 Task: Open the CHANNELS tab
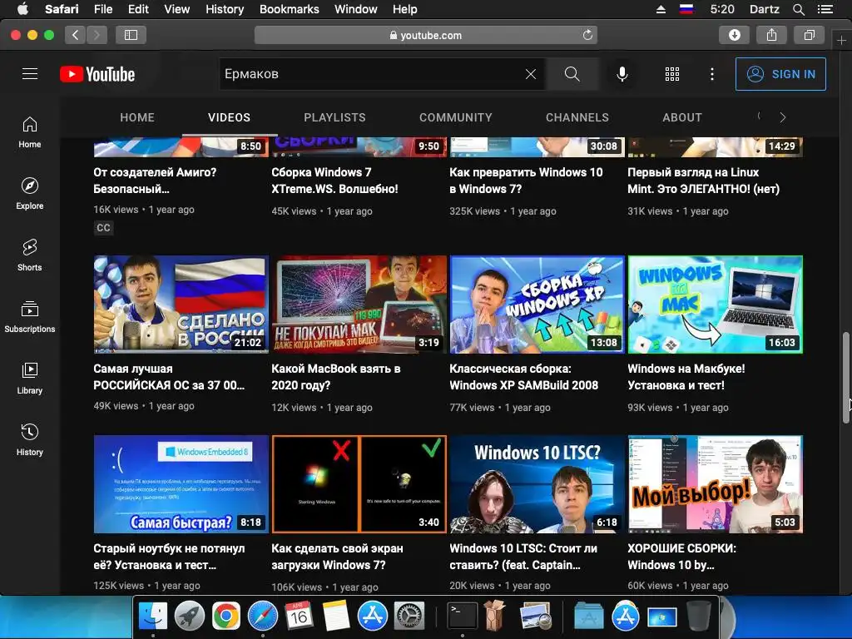[577, 117]
